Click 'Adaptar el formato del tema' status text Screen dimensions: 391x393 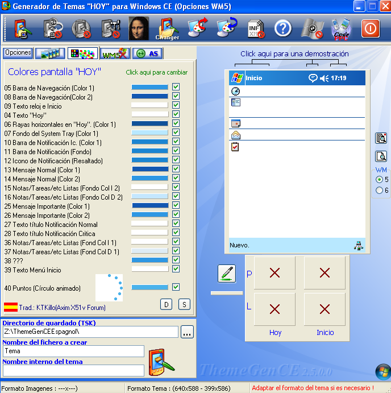tap(313, 388)
